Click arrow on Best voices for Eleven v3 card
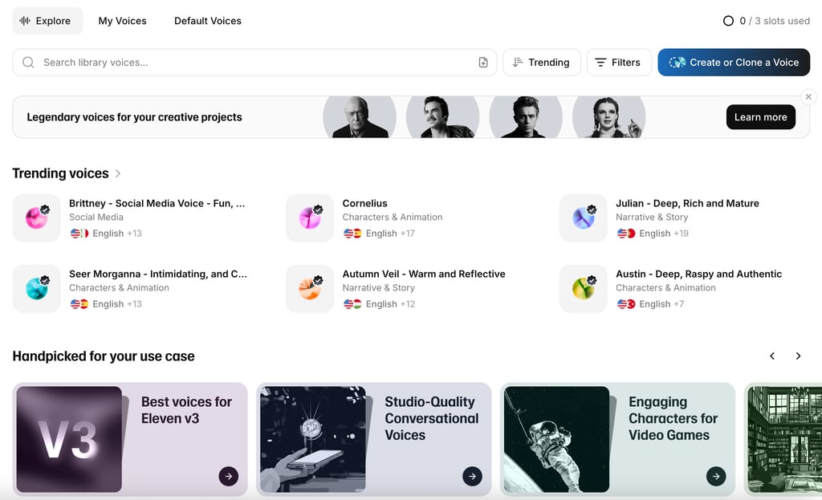The image size is (822, 500). (228, 476)
